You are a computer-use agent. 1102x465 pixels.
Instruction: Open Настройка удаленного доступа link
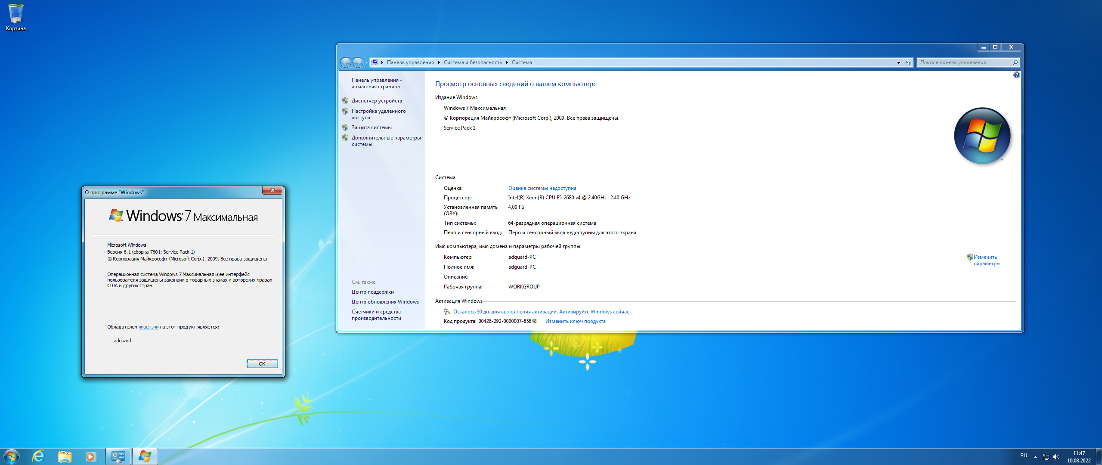[378, 114]
